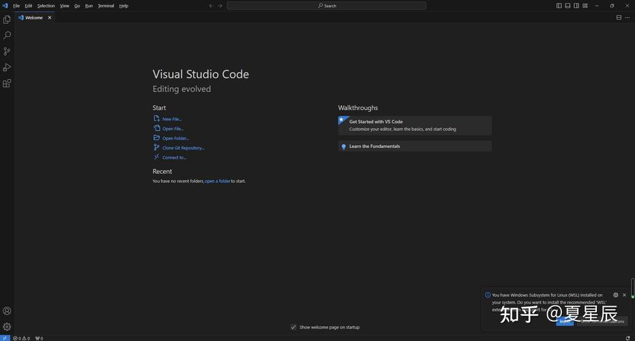Viewport: 635px width, 341px height.
Task: Click the 'Editing evolved' subtitle
Action: coord(182,89)
